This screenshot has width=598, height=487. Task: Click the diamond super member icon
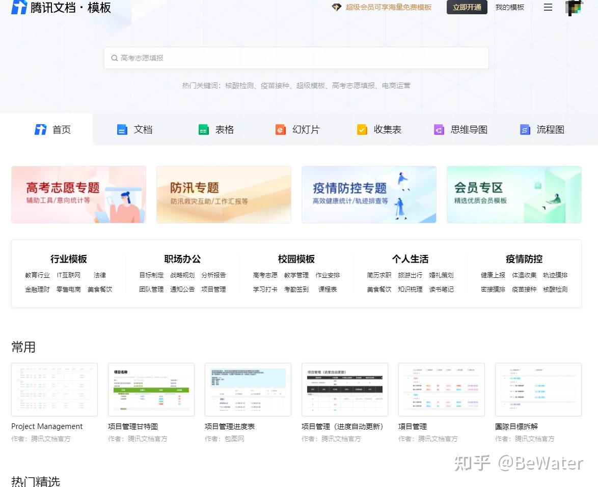click(x=336, y=7)
